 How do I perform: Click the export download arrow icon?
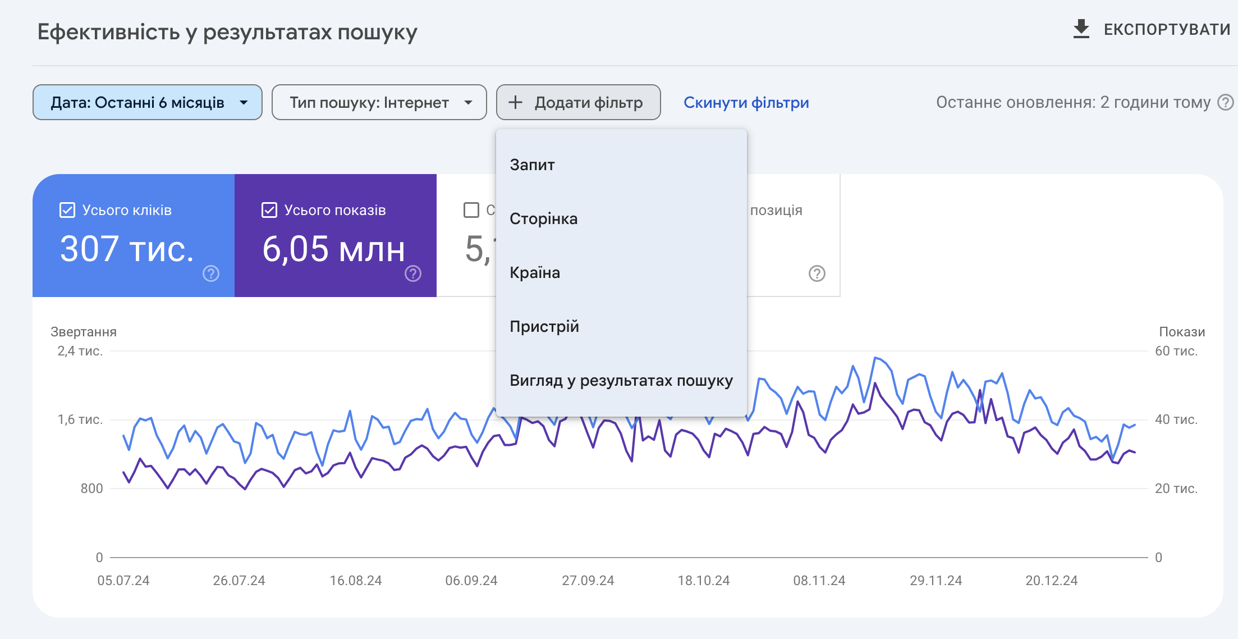click(x=1081, y=29)
